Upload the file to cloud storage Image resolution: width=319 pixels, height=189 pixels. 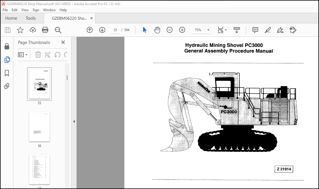[x=33, y=30]
